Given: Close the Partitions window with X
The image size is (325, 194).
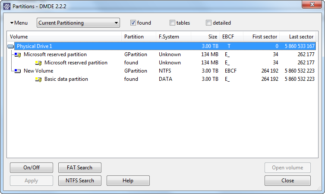Looking at the screenshot, I should [x=312, y=4].
